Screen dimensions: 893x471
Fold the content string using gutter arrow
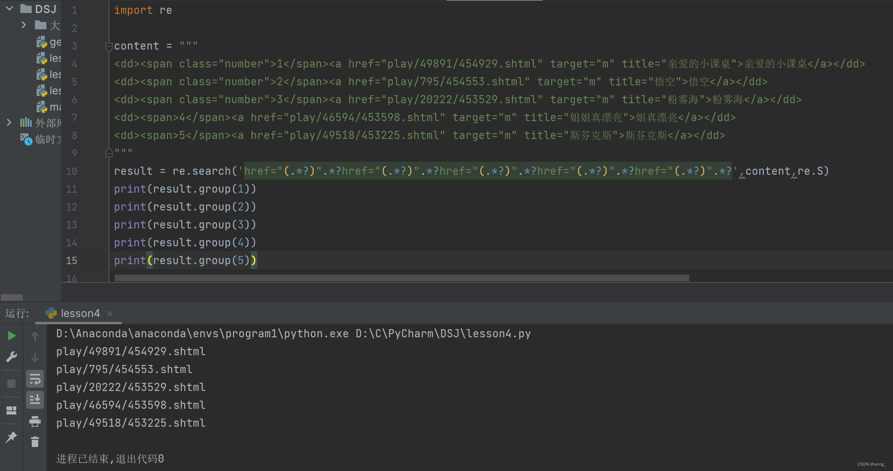click(109, 47)
